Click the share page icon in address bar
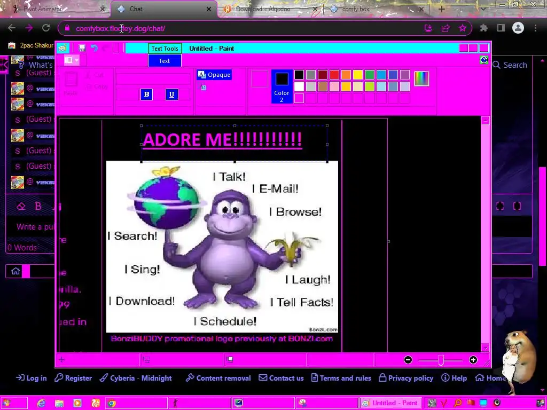 [x=446, y=28]
